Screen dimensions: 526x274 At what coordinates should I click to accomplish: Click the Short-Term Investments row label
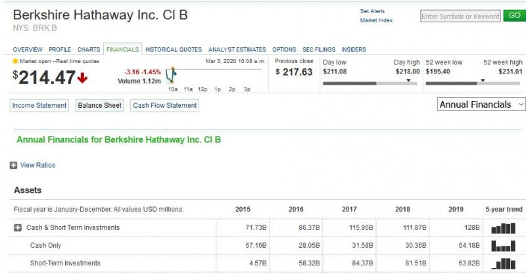65,263
